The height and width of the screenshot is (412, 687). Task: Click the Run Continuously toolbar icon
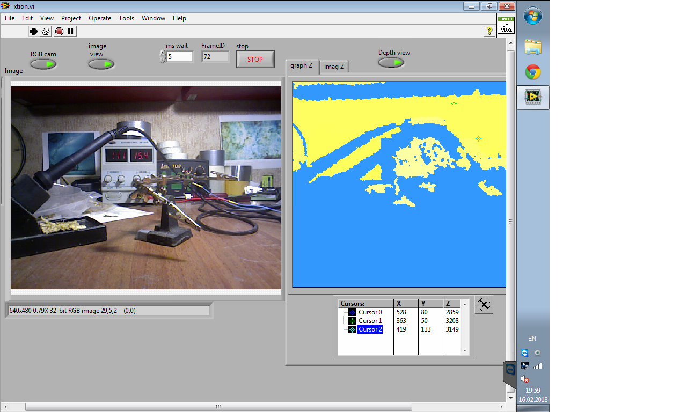tap(46, 31)
